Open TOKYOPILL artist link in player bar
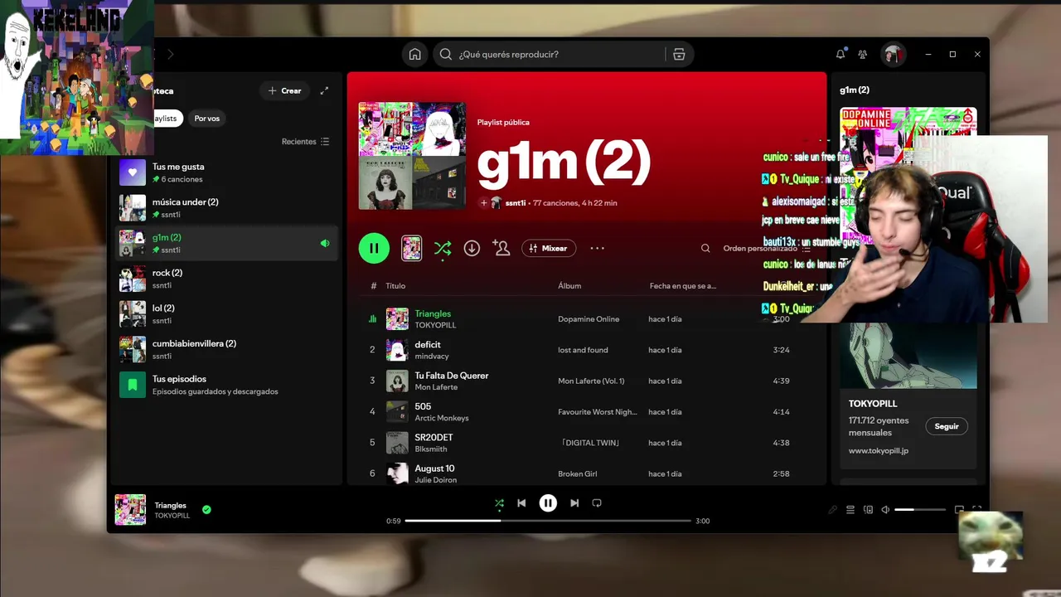1061x597 pixels. (x=172, y=516)
